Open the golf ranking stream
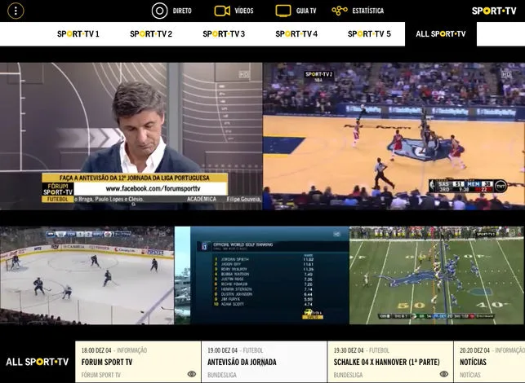 (262, 275)
